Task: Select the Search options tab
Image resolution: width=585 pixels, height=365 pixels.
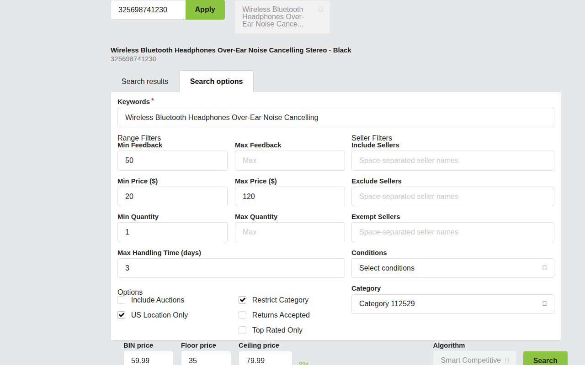Action: tap(216, 82)
